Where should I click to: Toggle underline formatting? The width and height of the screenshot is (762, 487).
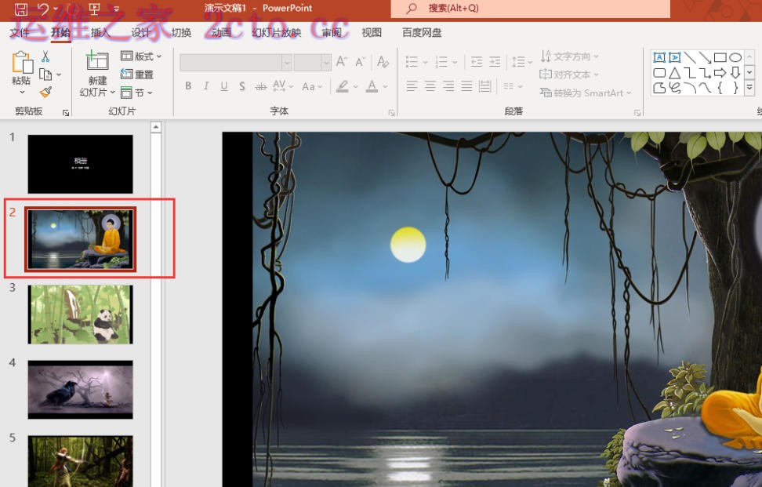(224, 86)
